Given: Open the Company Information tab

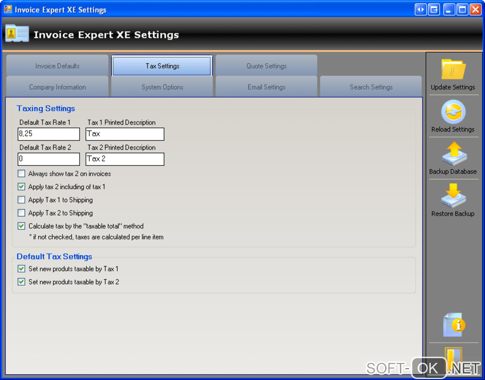Looking at the screenshot, I should point(57,87).
